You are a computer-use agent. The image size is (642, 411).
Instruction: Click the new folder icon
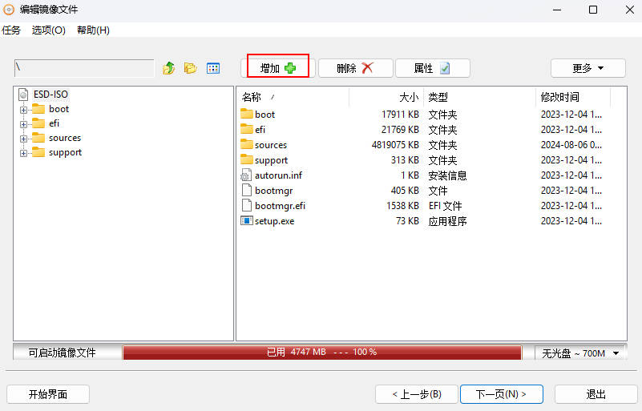191,68
